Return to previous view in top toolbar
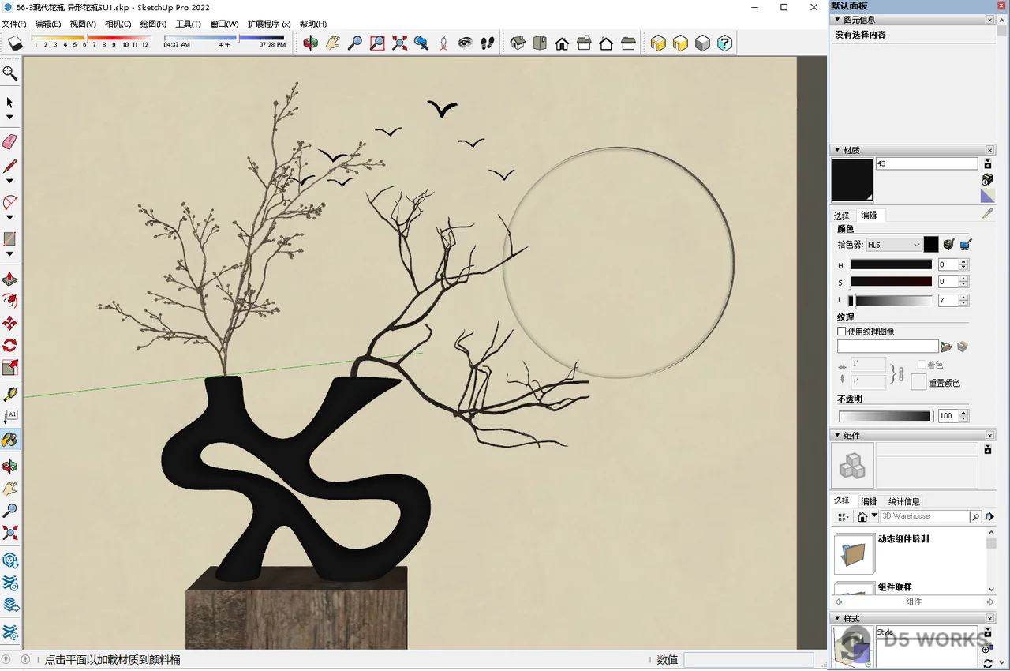This screenshot has width=1010, height=671. coord(421,43)
